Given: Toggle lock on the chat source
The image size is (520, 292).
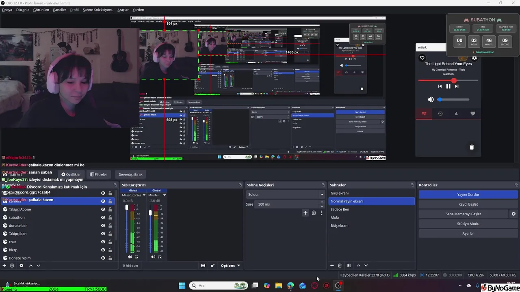Looking at the screenshot, I should (110, 242).
